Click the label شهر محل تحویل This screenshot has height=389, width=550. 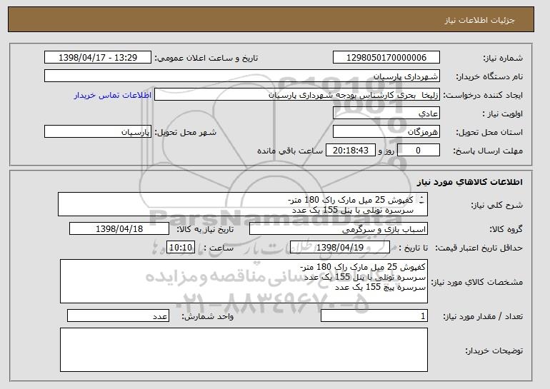[186, 132]
